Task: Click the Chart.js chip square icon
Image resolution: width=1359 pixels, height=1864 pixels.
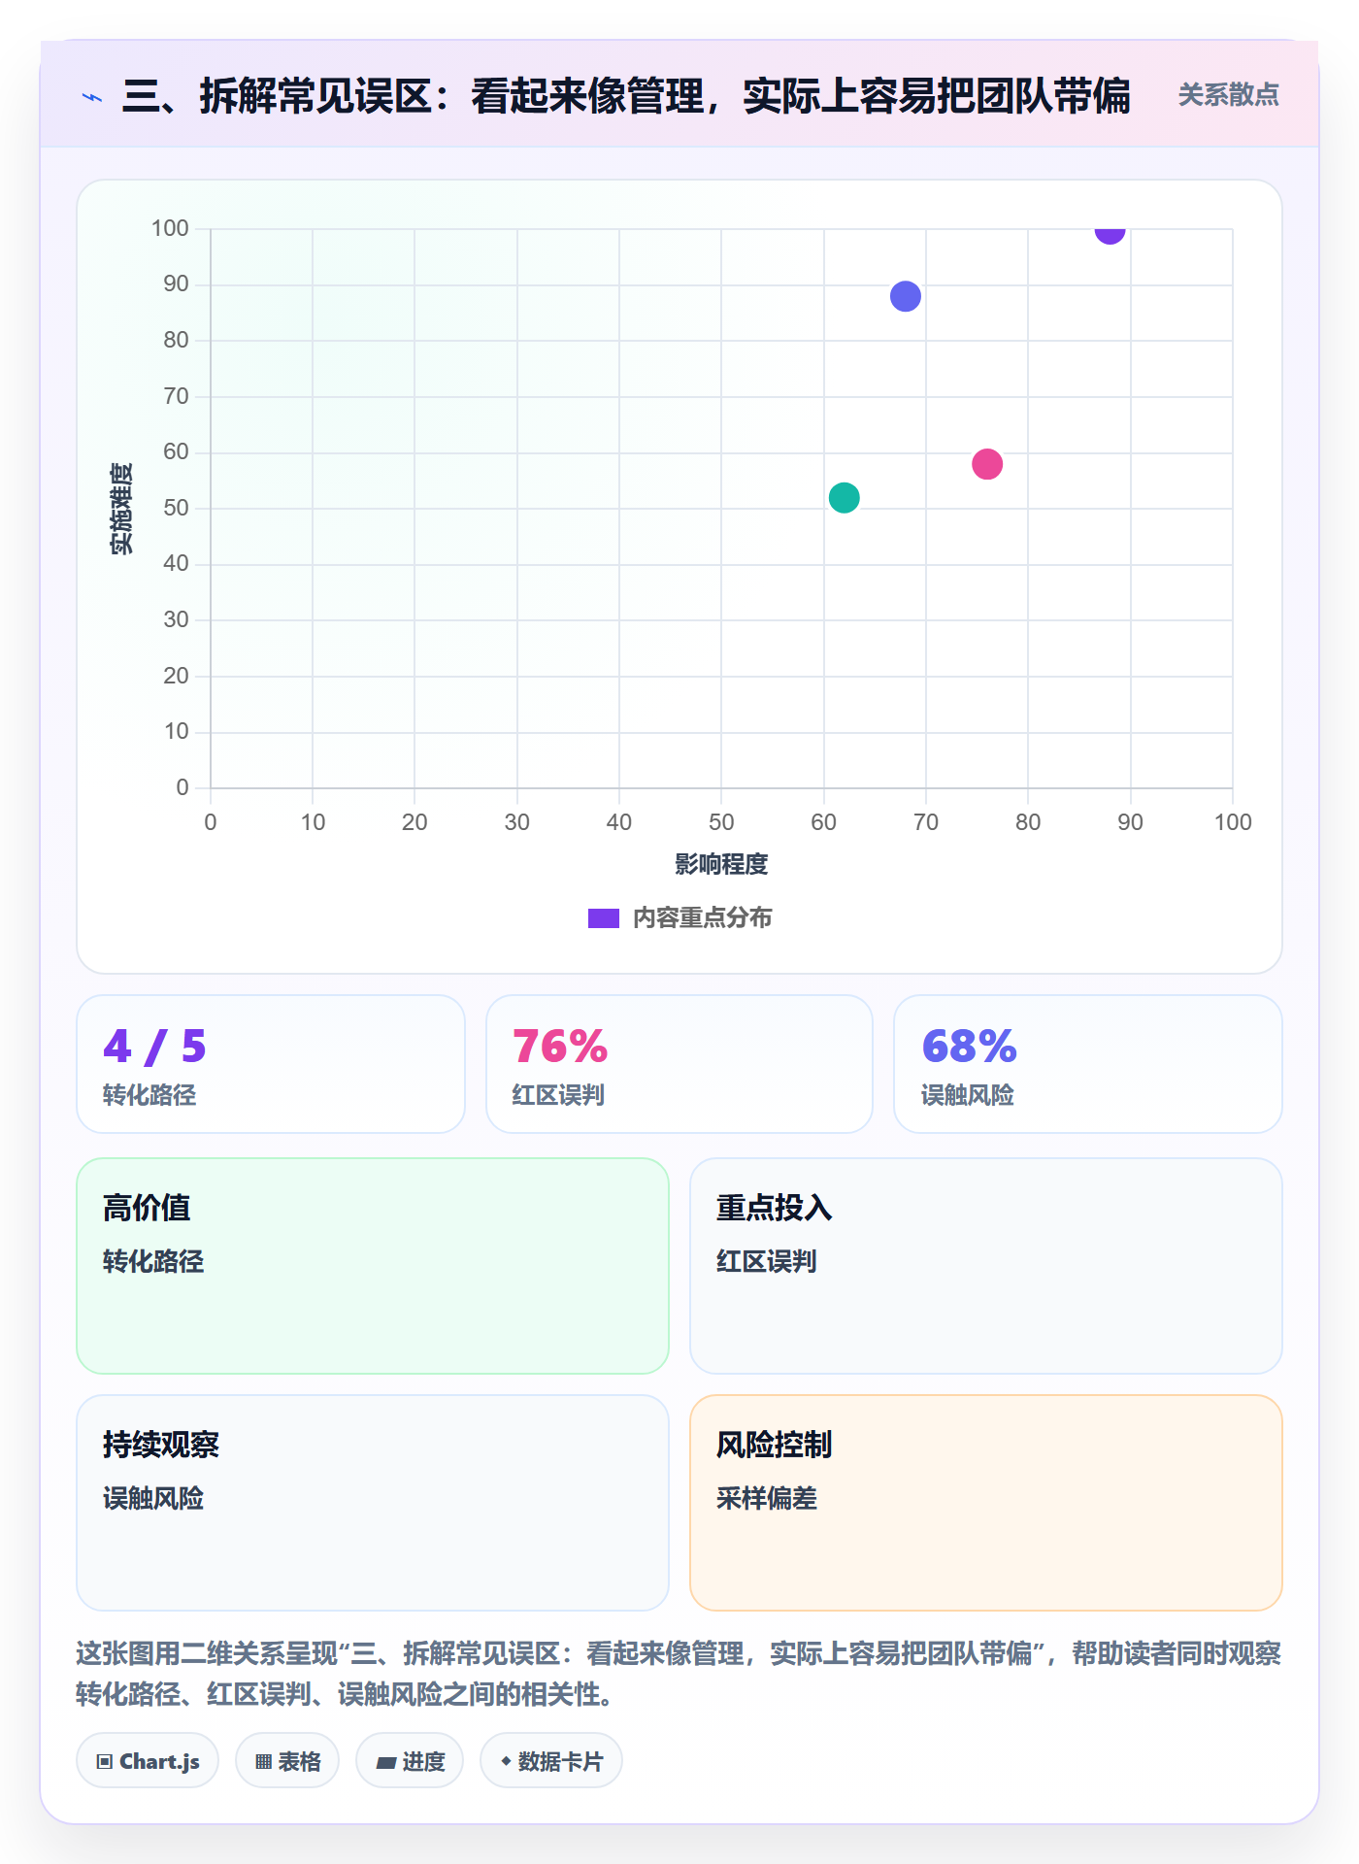Action: pos(105,1762)
